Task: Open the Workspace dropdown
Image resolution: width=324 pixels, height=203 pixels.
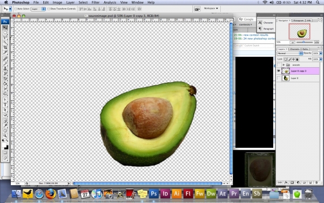Action: pyautogui.click(x=211, y=9)
